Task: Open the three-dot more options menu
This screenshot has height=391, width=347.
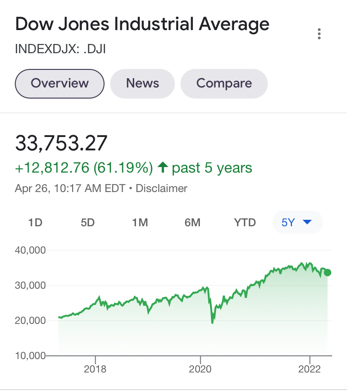Action: pos(319,34)
